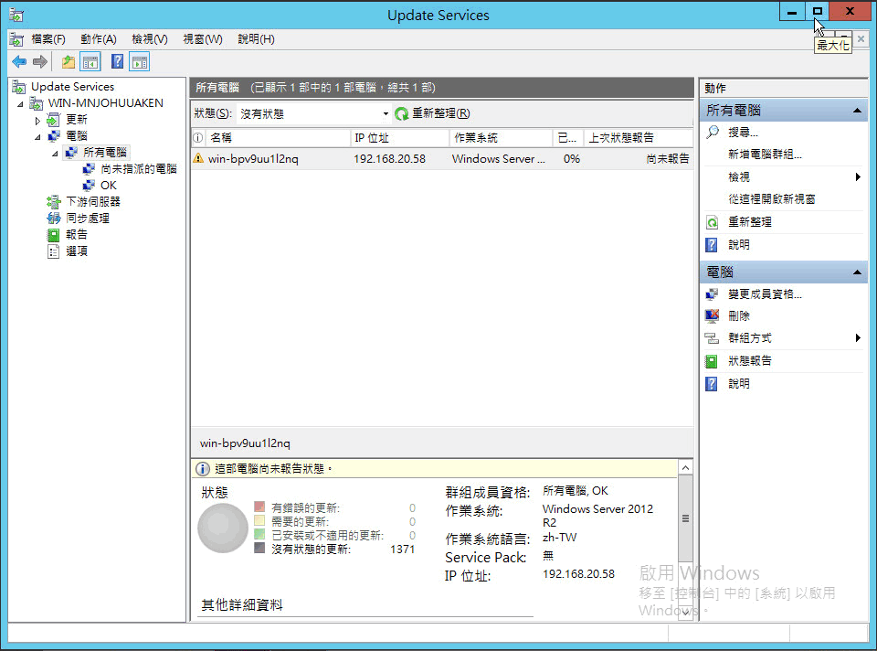Click the yellow 需要的更新 legend swatch

(259, 520)
